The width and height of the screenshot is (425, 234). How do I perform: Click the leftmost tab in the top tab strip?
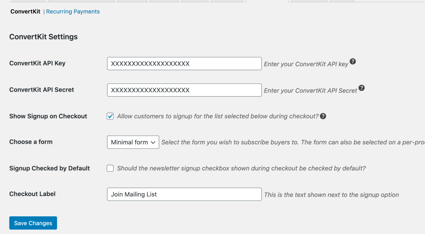[28, 1]
